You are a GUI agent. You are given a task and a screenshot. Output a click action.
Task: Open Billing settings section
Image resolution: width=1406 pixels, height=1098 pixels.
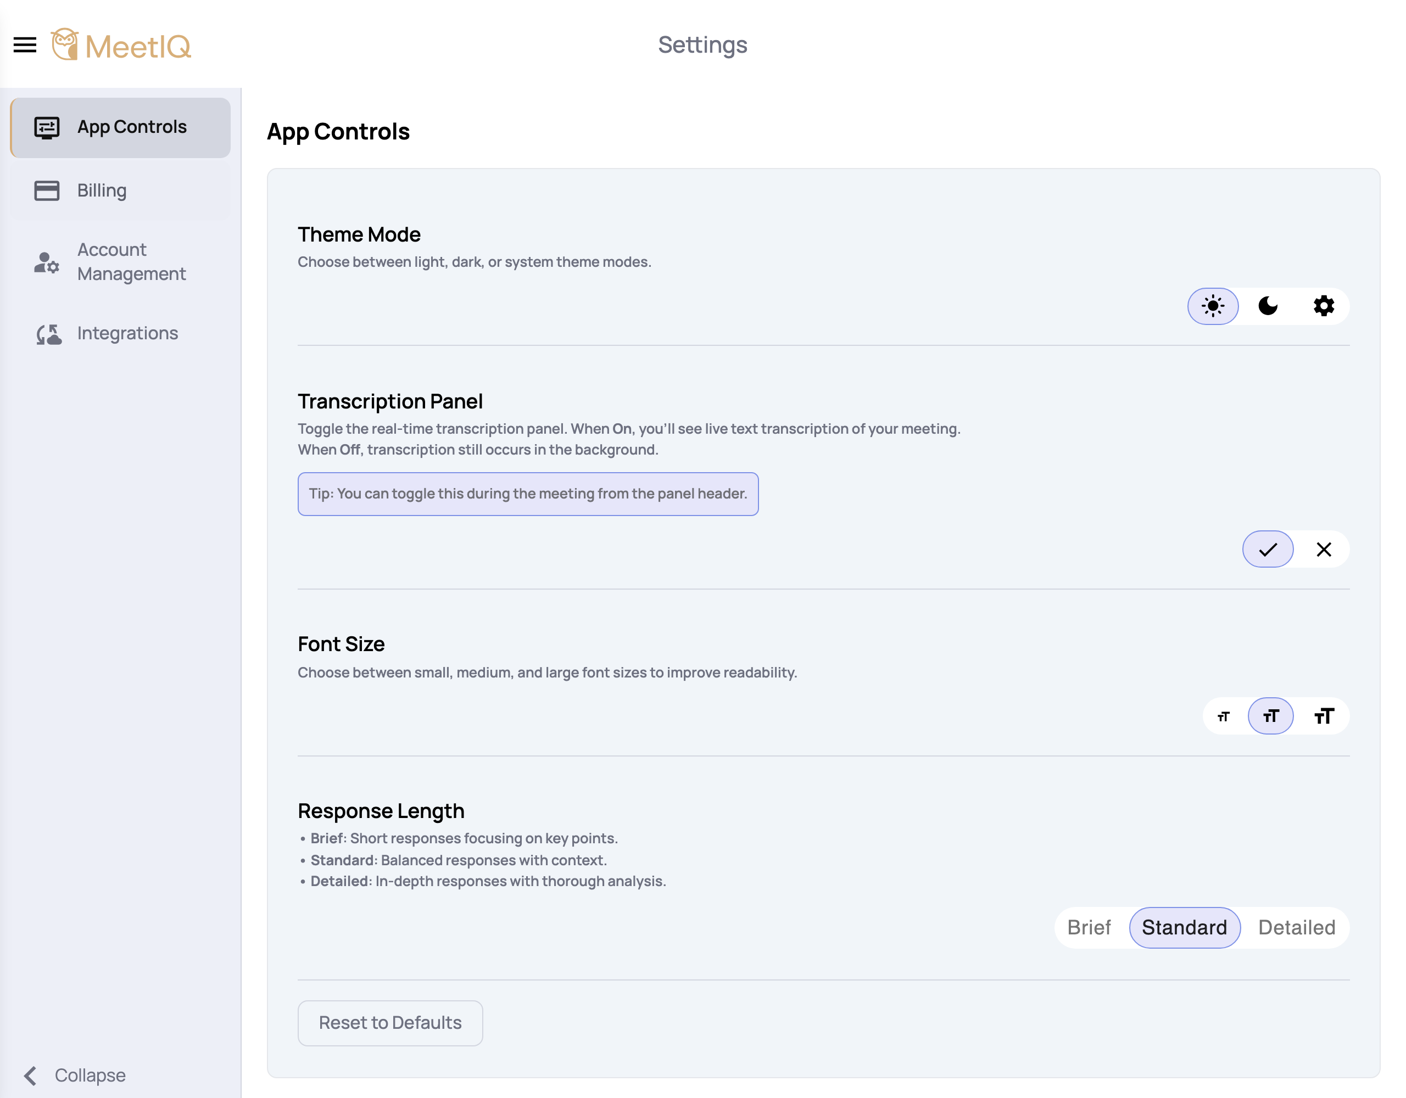[x=120, y=191]
